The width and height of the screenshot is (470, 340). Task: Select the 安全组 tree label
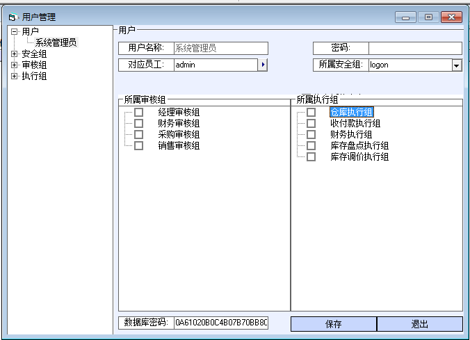(x=34, y=54)
